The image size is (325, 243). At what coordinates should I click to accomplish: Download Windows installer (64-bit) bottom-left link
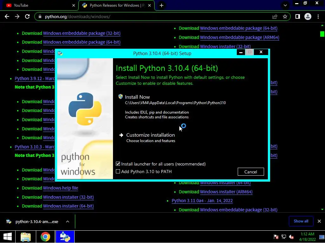coord(69,206)
